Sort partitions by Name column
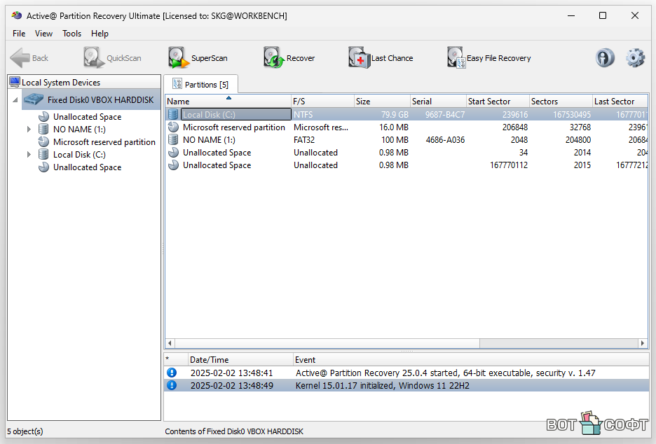The height and width of the screenshot is (444, 656). (228, 101)
